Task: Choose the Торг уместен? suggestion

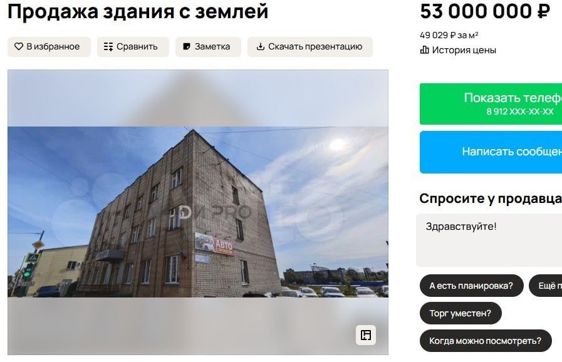Action: tap(461, 313)
